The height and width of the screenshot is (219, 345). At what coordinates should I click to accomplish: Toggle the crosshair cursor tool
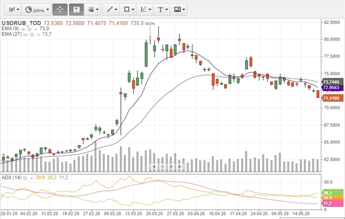pyautogui.click(x=60, y=9)
